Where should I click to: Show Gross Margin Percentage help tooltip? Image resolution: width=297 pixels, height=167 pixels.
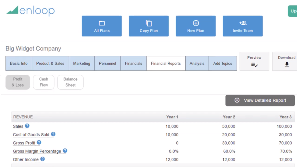65,151
